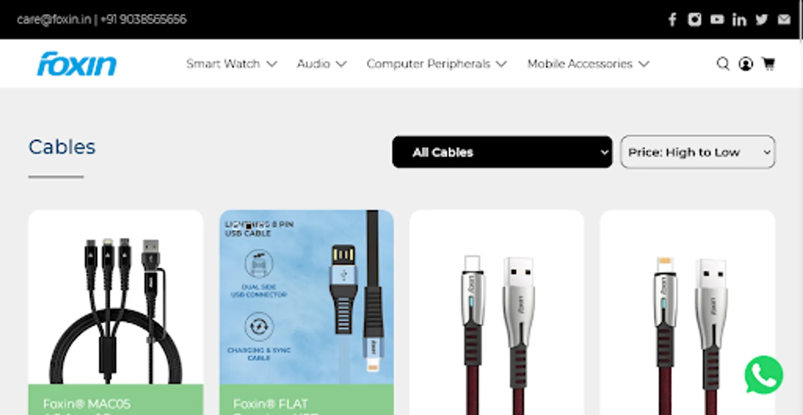Screen dimensions: 803x415
Task: Expand the Computer Peripherals menu chevron
Action: 501,64
